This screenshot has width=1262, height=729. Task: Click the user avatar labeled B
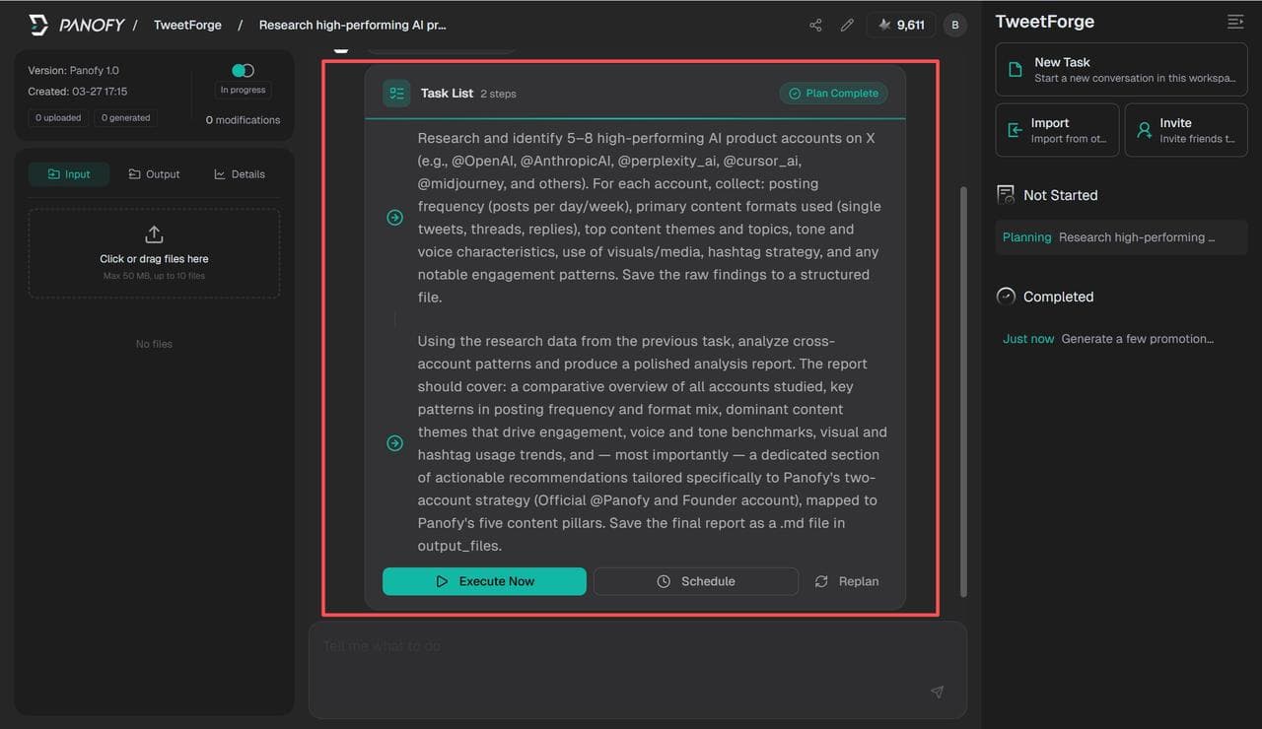(x=954, y=26)
